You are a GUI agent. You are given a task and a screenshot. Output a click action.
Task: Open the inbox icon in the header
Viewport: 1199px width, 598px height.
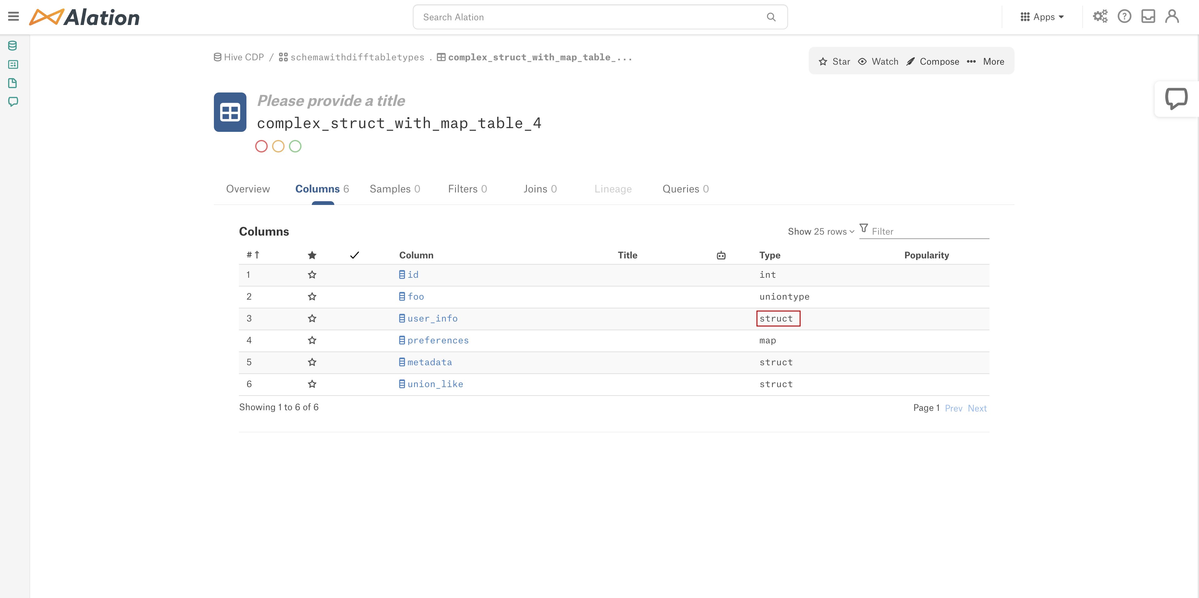click(x=1148, y=16)
